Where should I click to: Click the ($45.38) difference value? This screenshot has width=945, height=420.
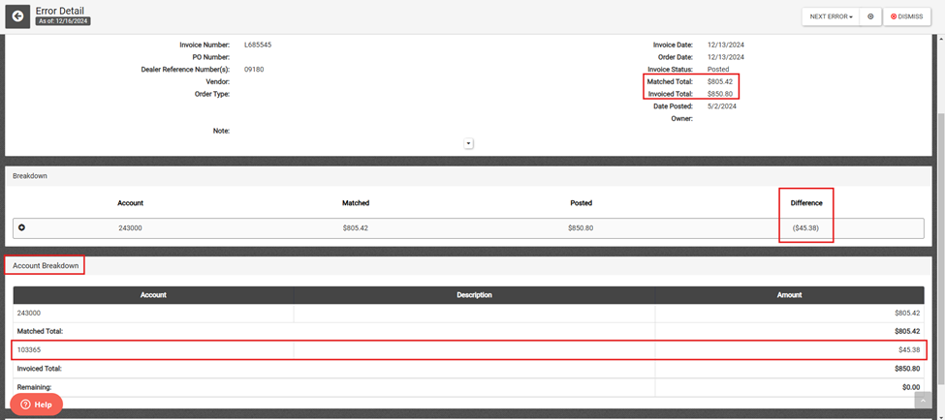(x=805, y=228)
